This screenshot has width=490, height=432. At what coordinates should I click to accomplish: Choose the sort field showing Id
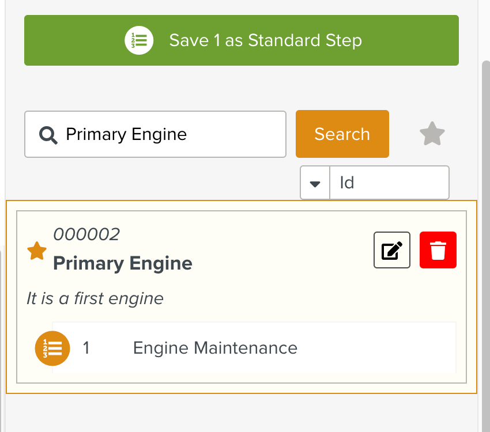point(389,183)
